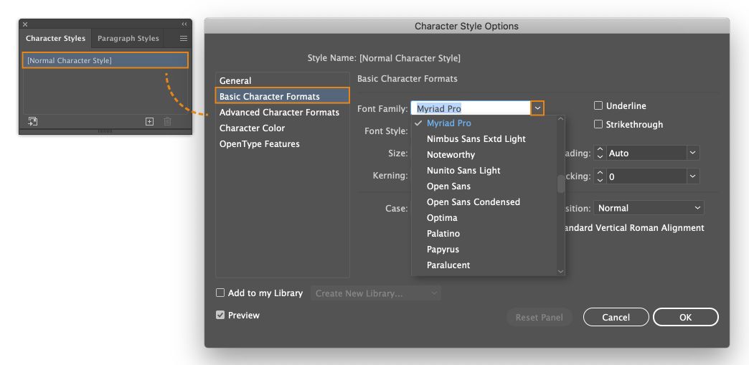Screen dimensions: 749x365
Task: Click the Leading stepper arrows
Action: pyautogui.click(x=601, y=153)
